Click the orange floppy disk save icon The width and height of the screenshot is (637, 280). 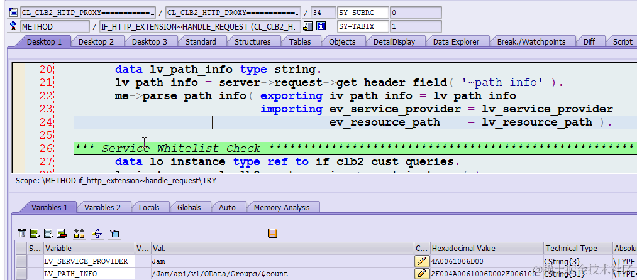click(x=272, y=234)
